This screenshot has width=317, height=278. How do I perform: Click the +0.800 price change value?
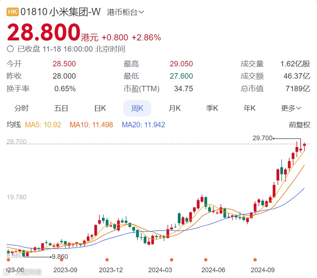click(115, 38)
